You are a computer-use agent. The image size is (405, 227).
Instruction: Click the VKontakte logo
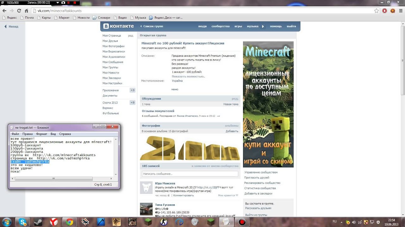[119, 26]
